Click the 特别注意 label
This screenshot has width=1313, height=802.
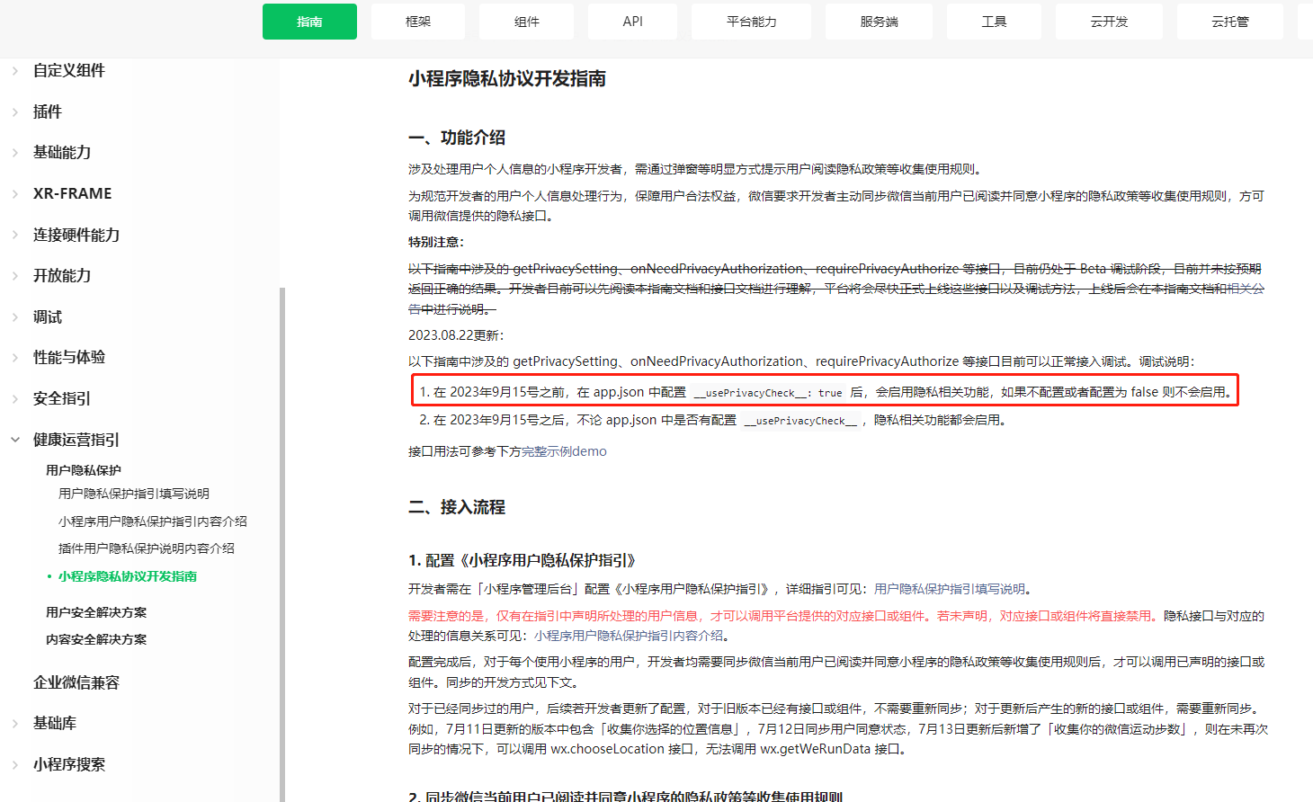[436, 242]
